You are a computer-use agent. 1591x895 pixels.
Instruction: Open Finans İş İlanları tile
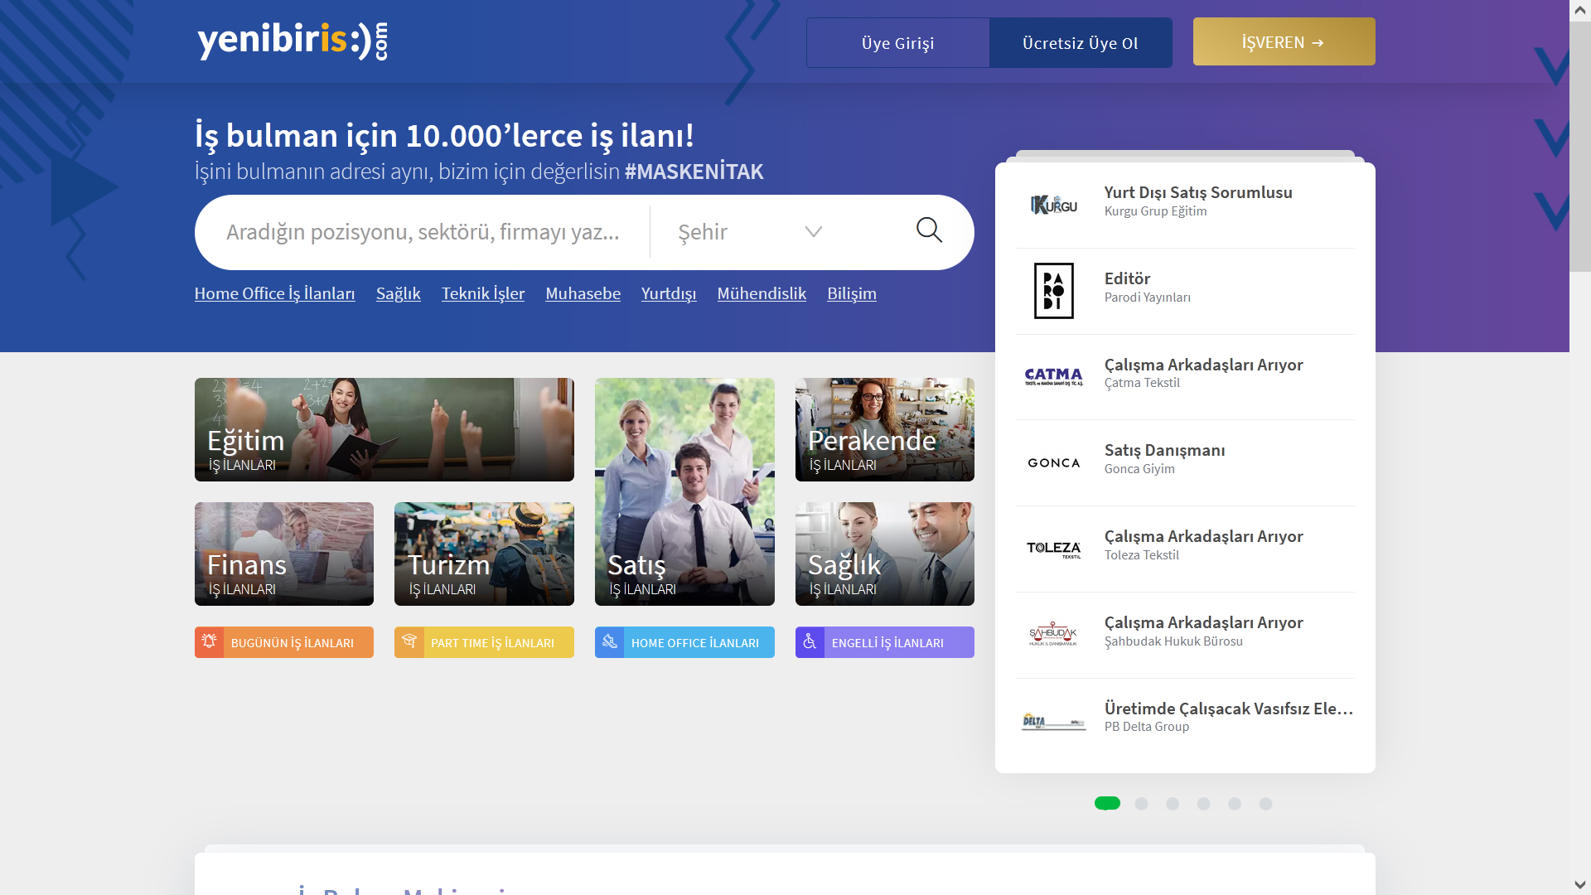click(x=283, y=554)
